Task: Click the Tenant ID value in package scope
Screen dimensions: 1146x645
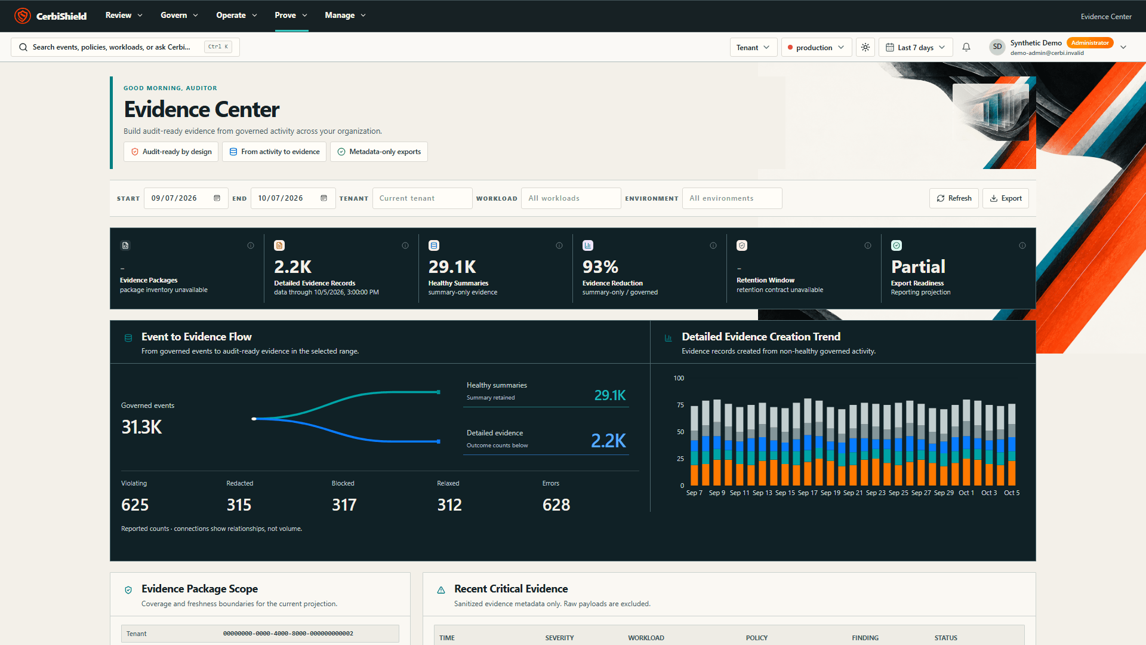Action: pyautogui.click(x=288, y=634)
